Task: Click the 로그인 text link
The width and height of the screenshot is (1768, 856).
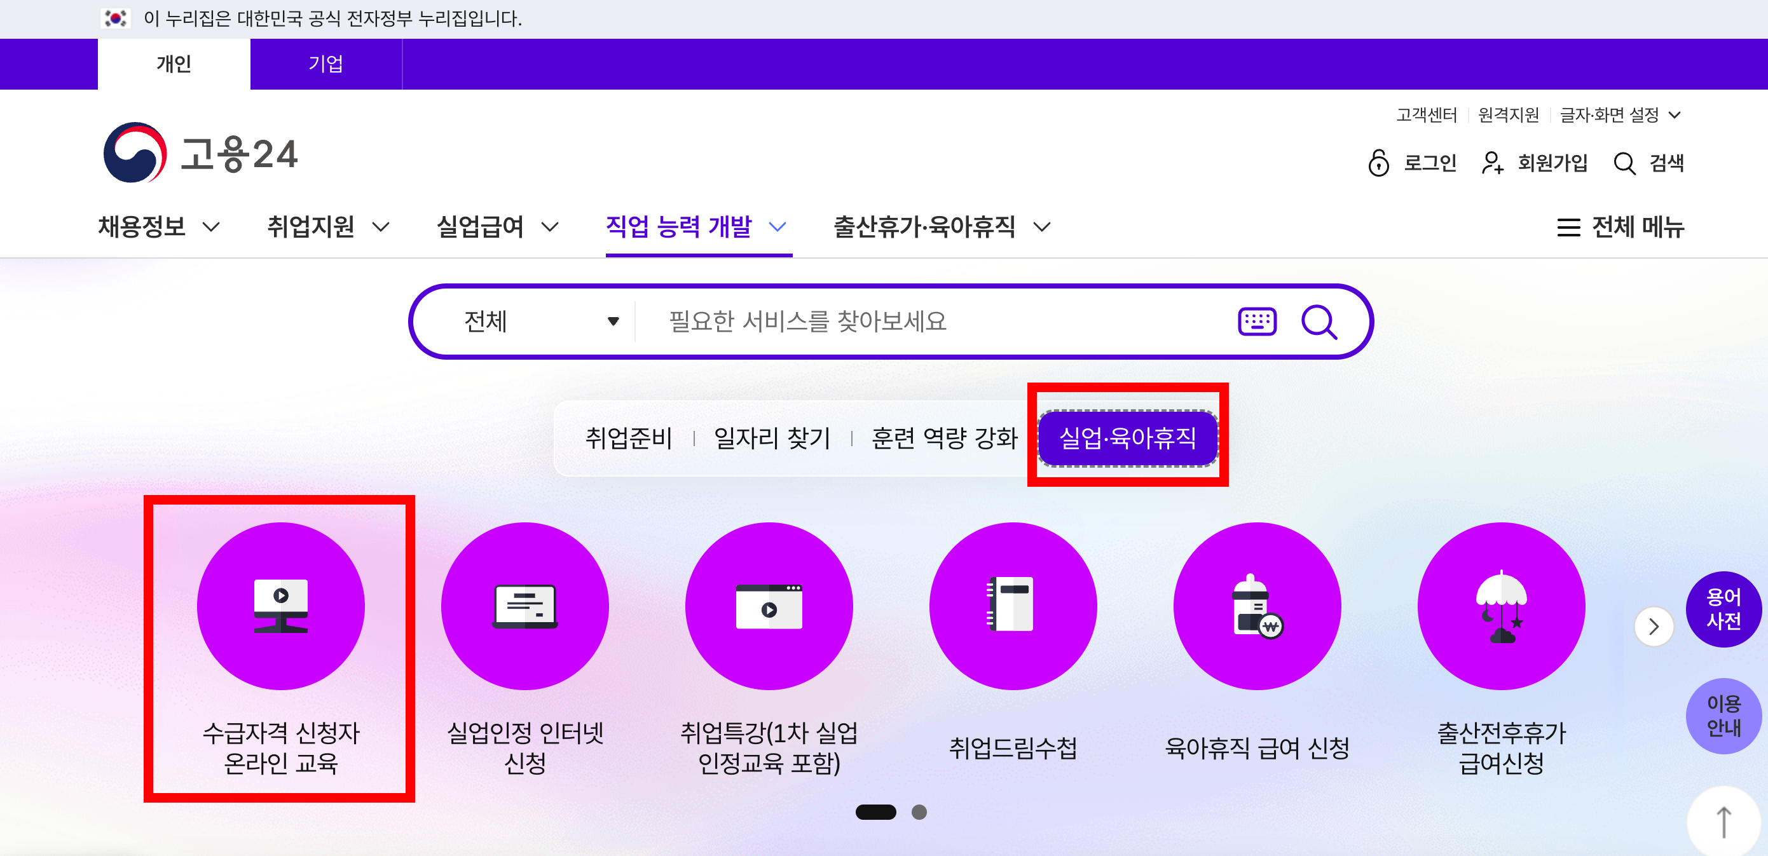Action: tap(1430, 163)
